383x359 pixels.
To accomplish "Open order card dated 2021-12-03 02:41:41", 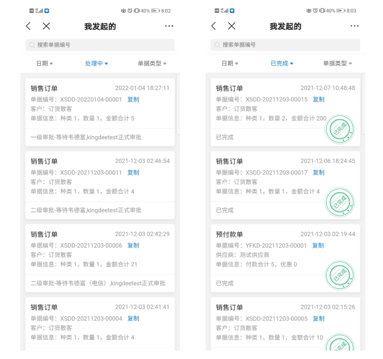I will pyautogui.click(x=100, y=324).
